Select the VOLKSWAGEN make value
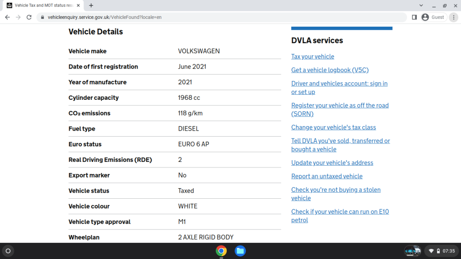Image resolution: width=461 pixels, height=259 pixels. tap(199, 51)
